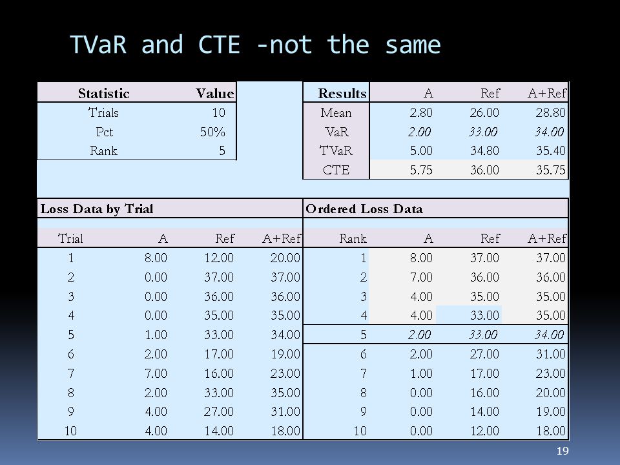This screenshot has width=620, height=465.
Task: Click the Trials value 10 in Statistic table
Action: coord(218,112)
